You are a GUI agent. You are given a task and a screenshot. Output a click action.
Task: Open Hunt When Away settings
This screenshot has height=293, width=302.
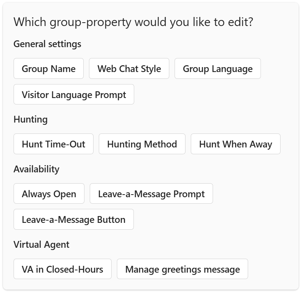(235, 144)
